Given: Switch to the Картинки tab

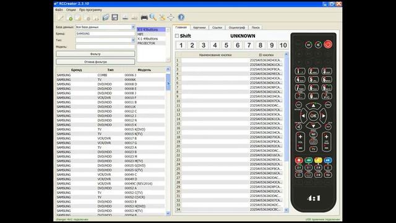Looking at the screenshot, I should click(199, 27).
